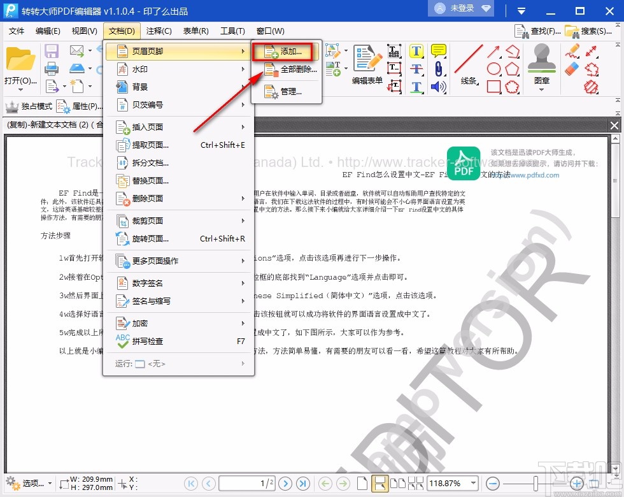The height and width of the screenshot is (497, 624).
Task: Expand the 插入页面 insert pages submenu
Action: click(178, 127)
